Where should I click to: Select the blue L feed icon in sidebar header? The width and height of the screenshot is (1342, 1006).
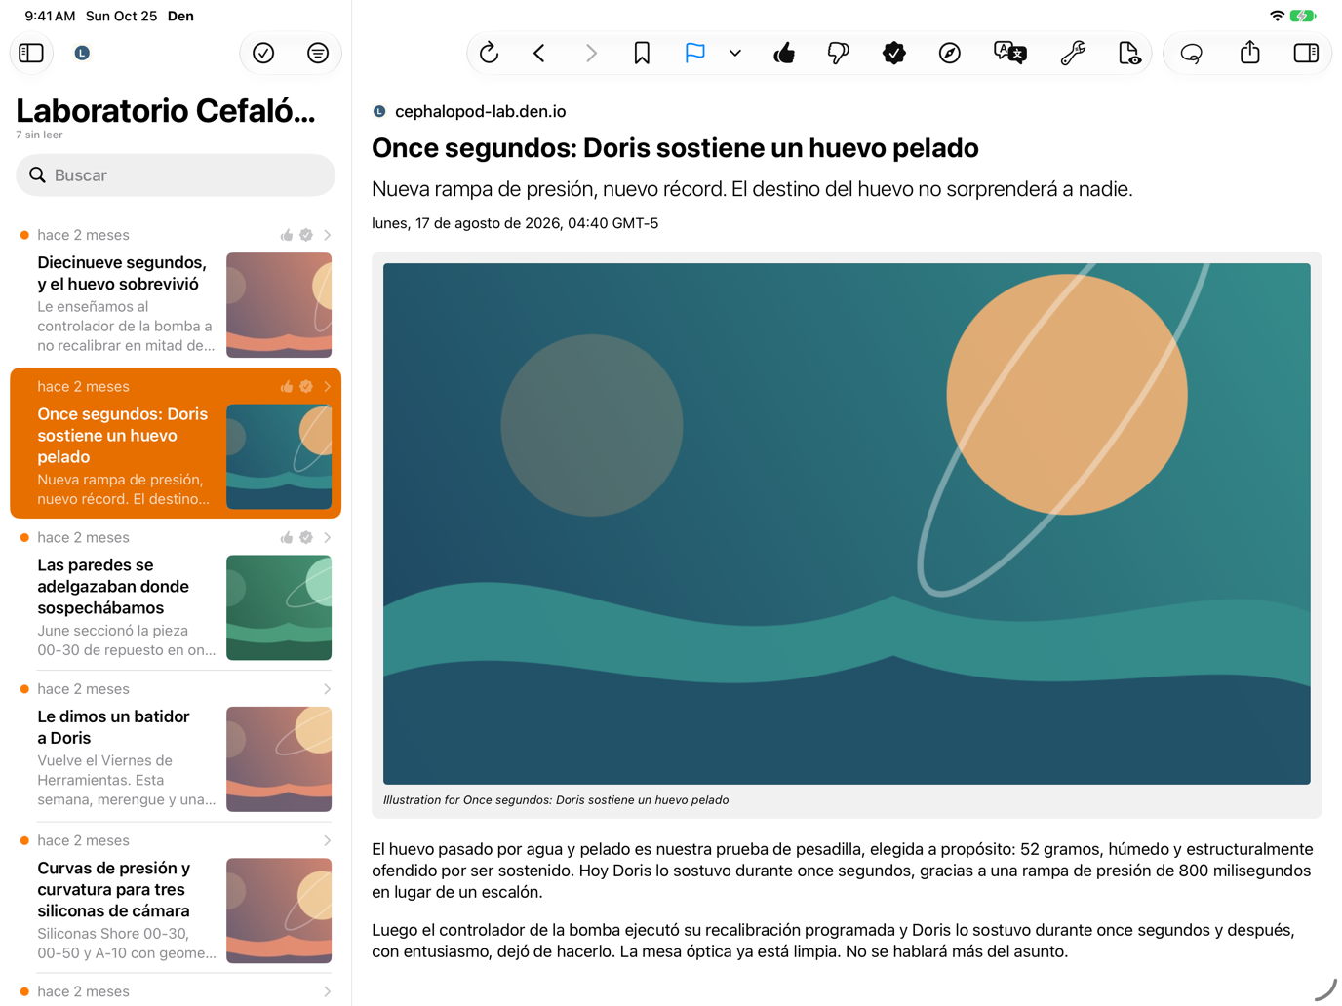click(x=82, y=53)
